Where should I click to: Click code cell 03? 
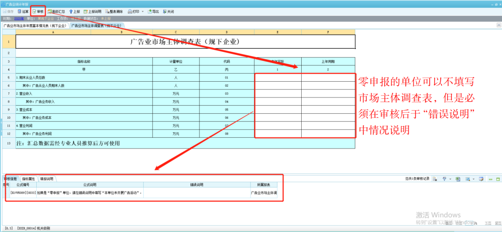[x=227, y=93]
